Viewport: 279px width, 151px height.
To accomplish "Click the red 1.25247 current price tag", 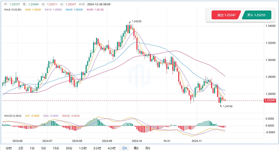I will (270, 100).
